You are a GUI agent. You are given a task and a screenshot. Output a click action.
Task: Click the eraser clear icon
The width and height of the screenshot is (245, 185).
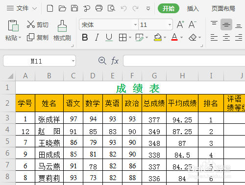193,38
